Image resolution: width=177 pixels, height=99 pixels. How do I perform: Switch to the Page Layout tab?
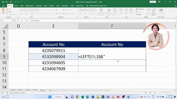point(30,5)
